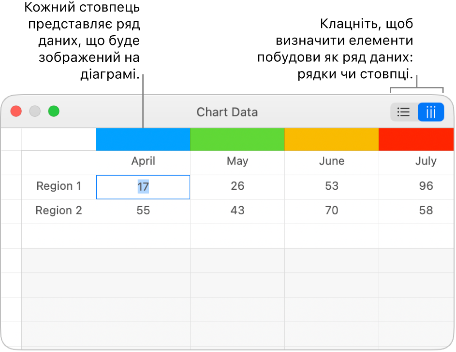The image size is (456, 352).
Task: Select the cell containing 43
Action: (237, 211)
